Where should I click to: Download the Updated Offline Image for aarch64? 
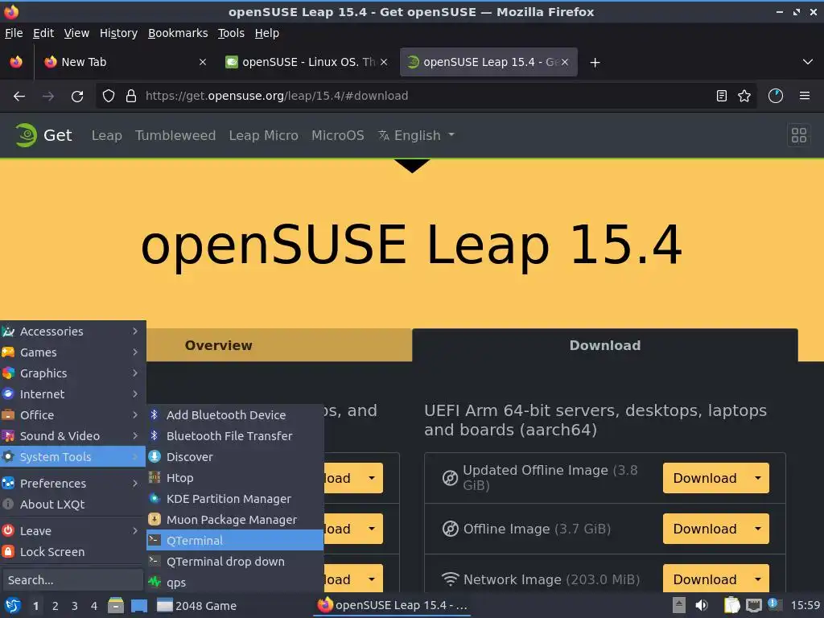point(705,478)
